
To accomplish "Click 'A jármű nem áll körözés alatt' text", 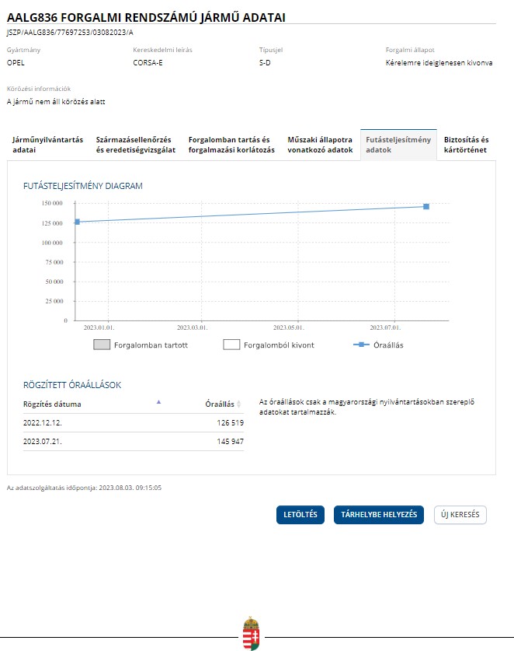I will [x=56, y=102].
